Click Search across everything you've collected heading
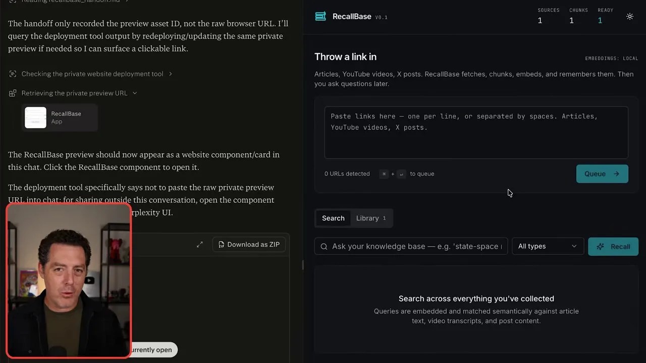 pyautogui.click(x=476, y=298)
